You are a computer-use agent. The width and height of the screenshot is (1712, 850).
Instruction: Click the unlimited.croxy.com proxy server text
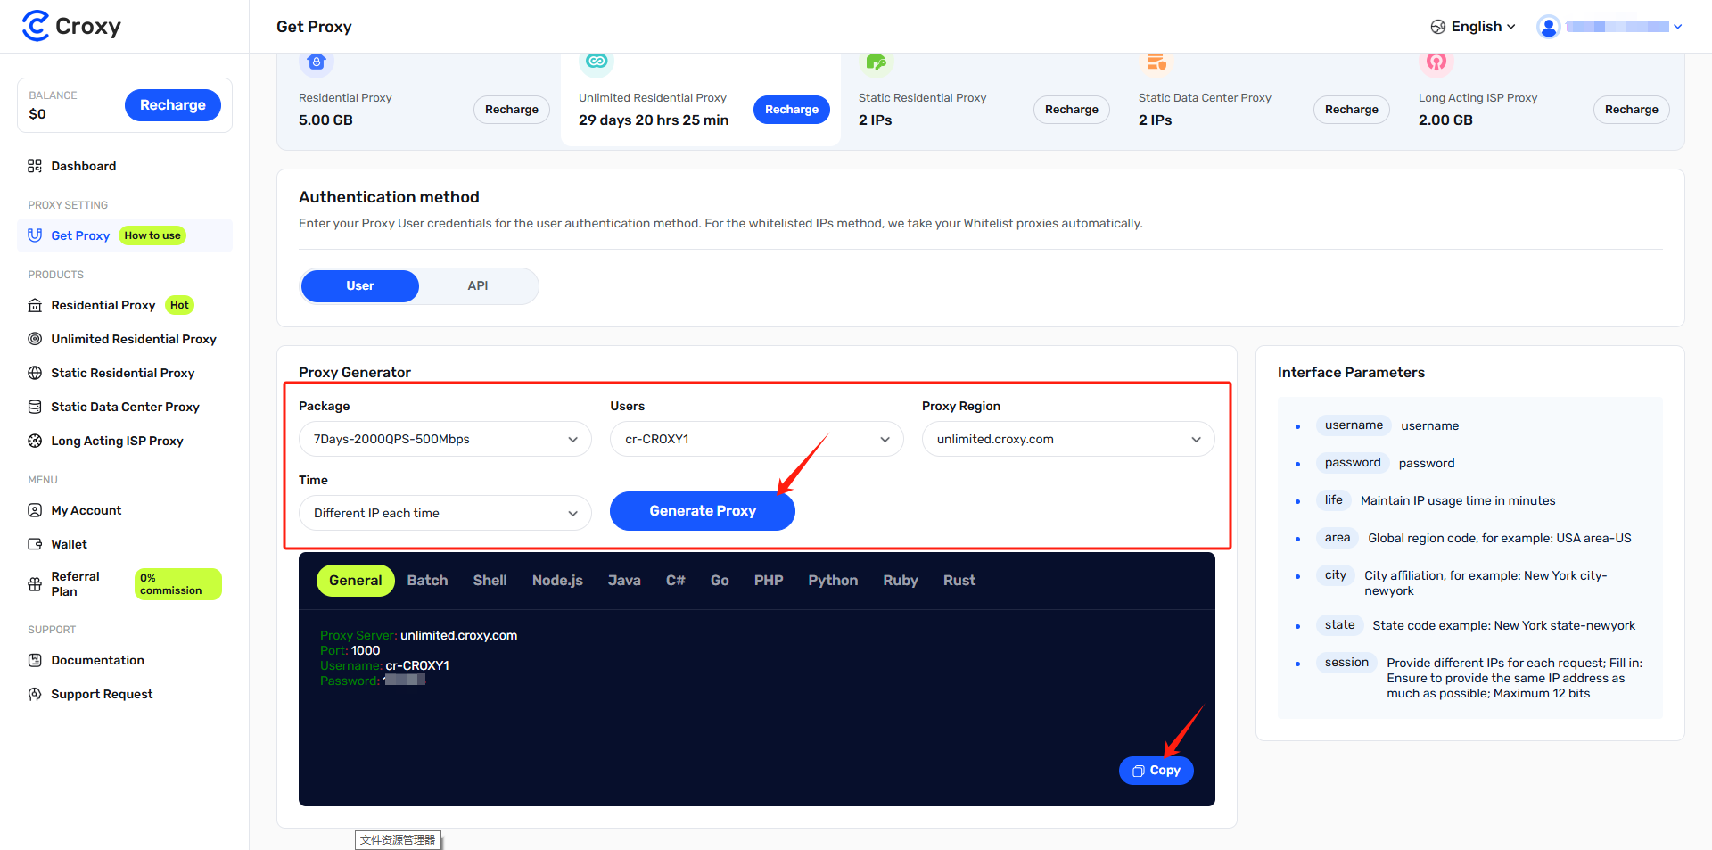pos(458,636)
